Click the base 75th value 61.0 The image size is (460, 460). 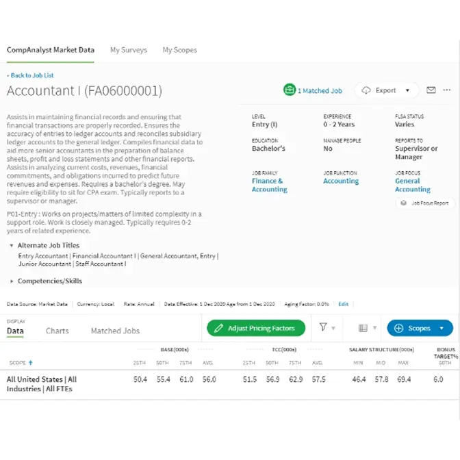tap(186, 379)
